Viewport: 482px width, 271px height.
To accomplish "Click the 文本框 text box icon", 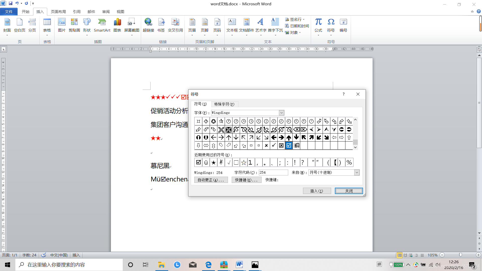I will [232, 25].
